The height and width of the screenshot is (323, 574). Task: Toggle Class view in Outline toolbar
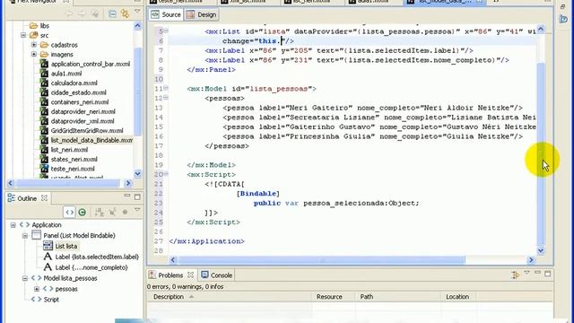pos(82,212)
